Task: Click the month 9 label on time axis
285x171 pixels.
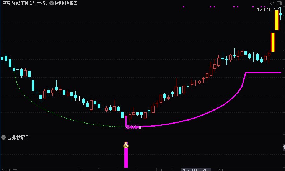Action: pyautogui.click(x=80, y=170)
